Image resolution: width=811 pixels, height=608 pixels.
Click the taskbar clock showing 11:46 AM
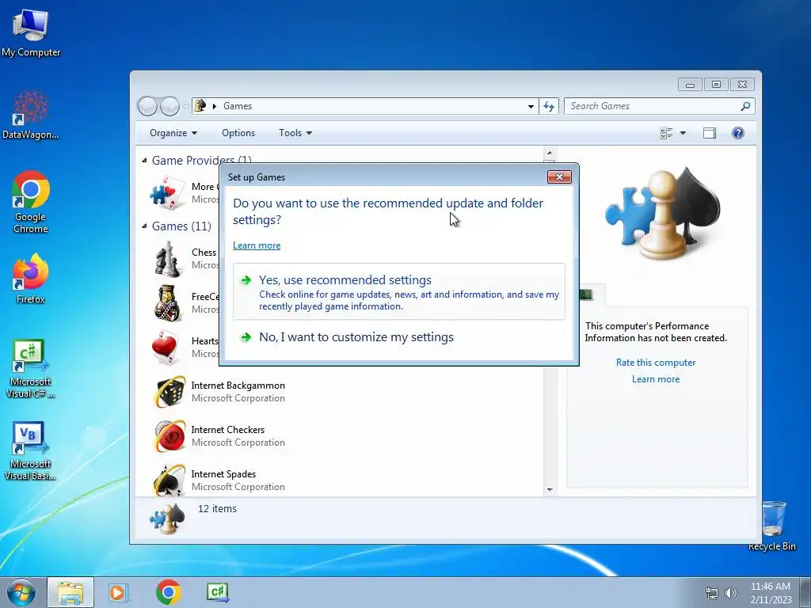[x=771, y=592]
